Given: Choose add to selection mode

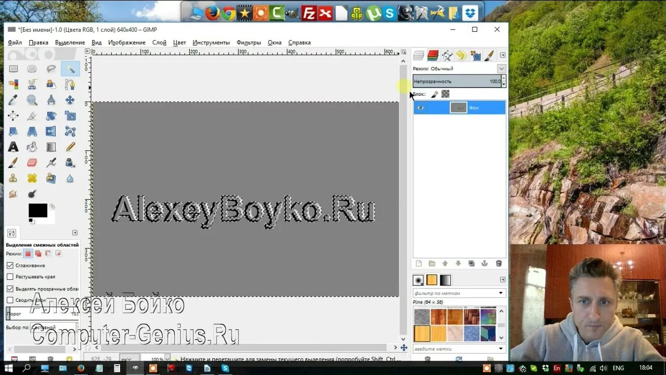Looking at the screenshot, I should pos(38,254).
